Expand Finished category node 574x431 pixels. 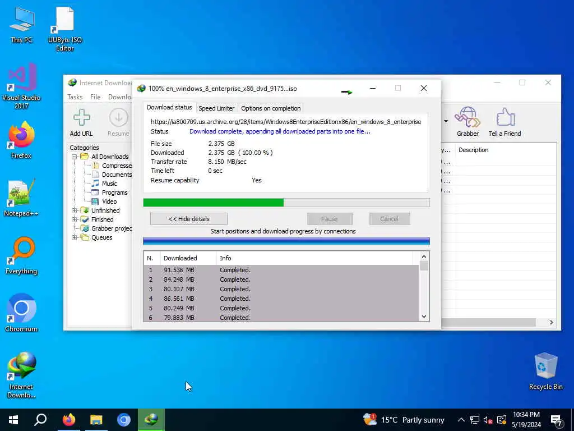click(75, 219)
